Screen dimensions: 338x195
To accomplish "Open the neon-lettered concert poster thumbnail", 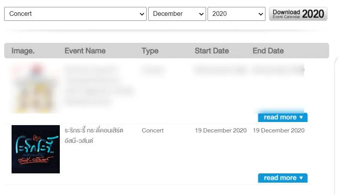I will coord(35,149).
